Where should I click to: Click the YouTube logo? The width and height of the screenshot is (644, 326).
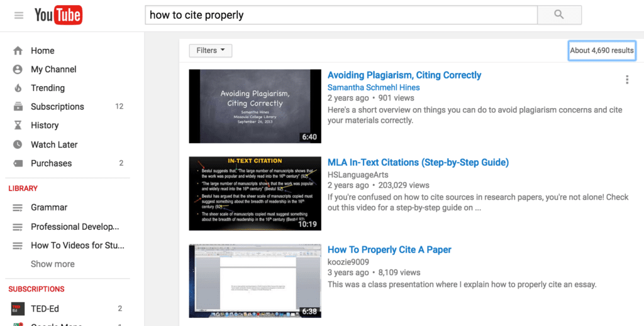[58, 15]
